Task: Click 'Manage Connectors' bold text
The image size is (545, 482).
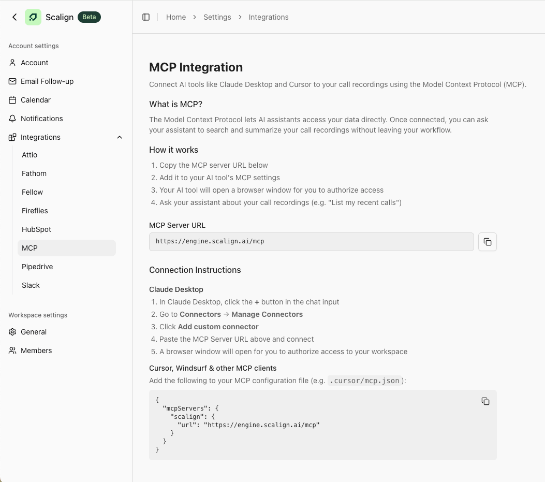Action: pyautogui.click(x=267, y=314)
